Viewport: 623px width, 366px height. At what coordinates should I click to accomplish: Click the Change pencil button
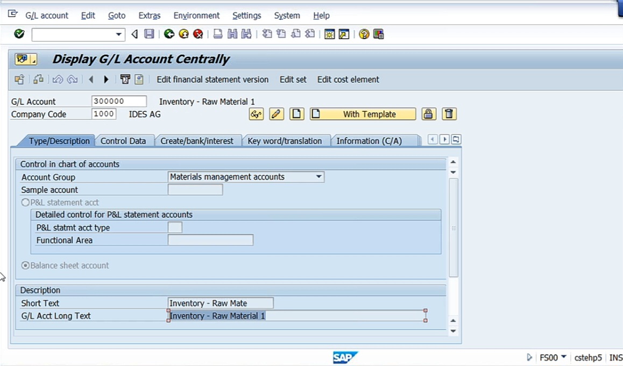pyautogui.click(x=276, y=114)
